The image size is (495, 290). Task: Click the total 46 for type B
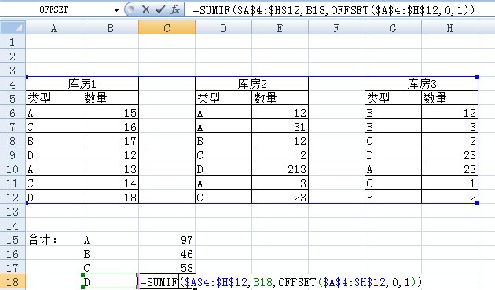click(167, 253)
